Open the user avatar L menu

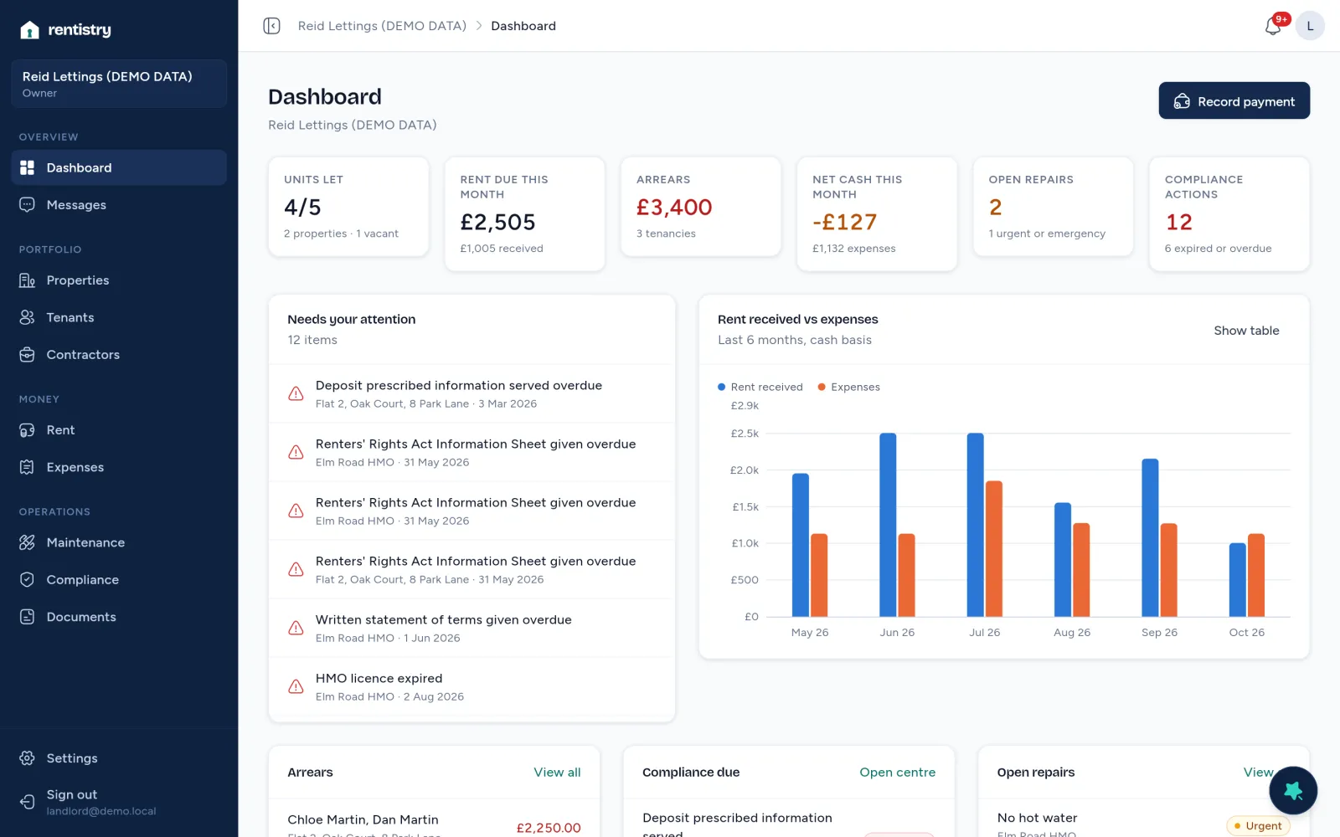click(x=1310, y=26)
